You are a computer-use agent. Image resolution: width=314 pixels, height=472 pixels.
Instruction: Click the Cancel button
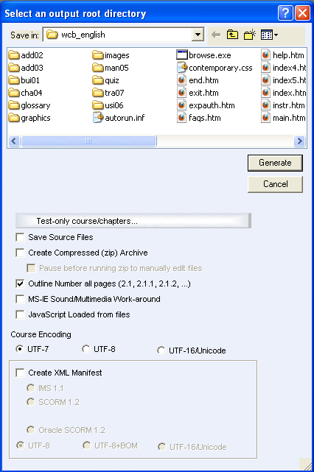pyautogui.click(x=275, y=184)
